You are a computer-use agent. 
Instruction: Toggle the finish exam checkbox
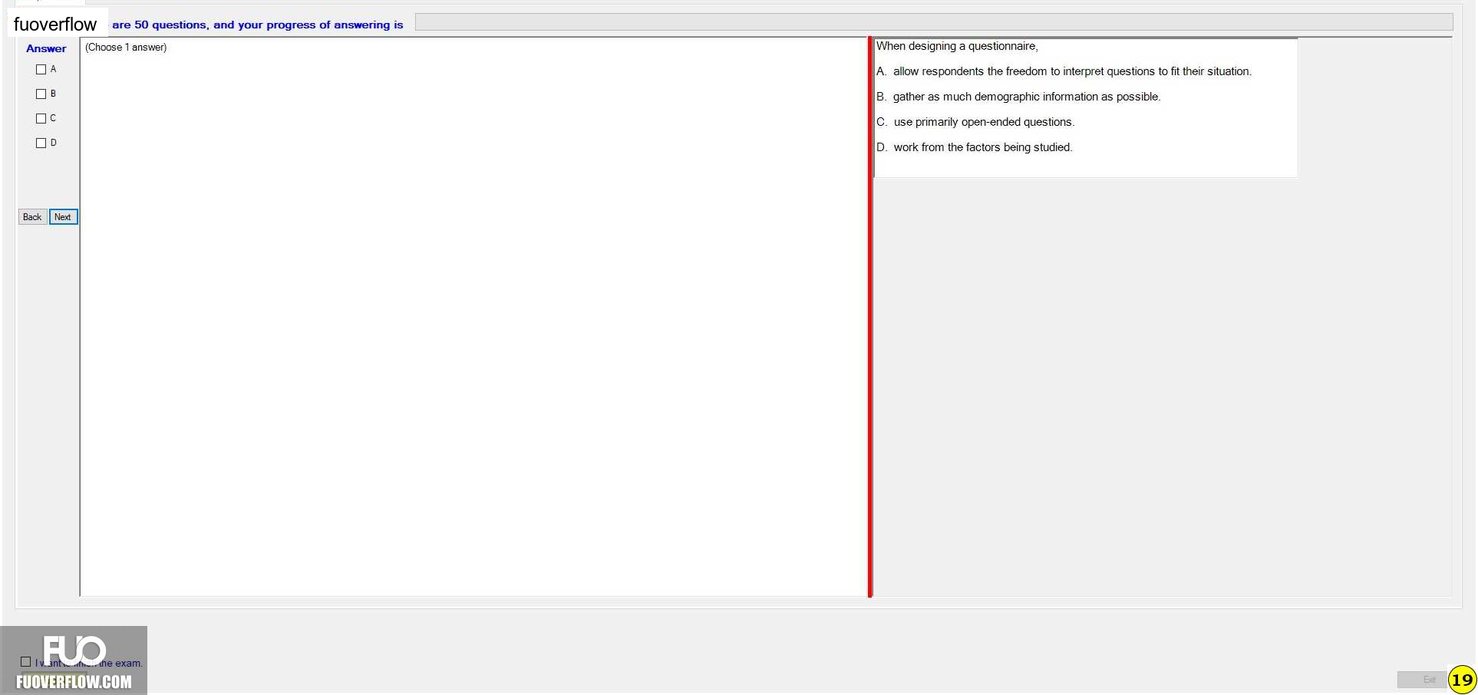26,662
